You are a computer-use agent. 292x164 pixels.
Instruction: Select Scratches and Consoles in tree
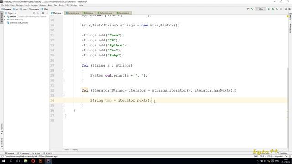(19, 23)
